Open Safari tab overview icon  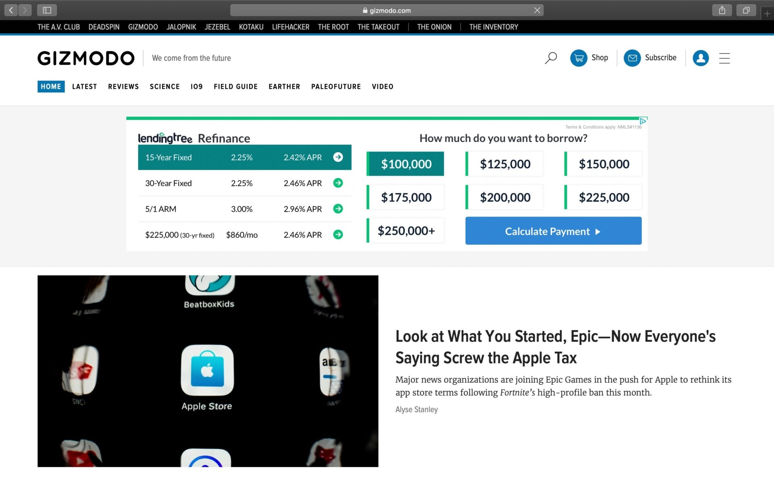pyautogui.click(x=747, y=10)
